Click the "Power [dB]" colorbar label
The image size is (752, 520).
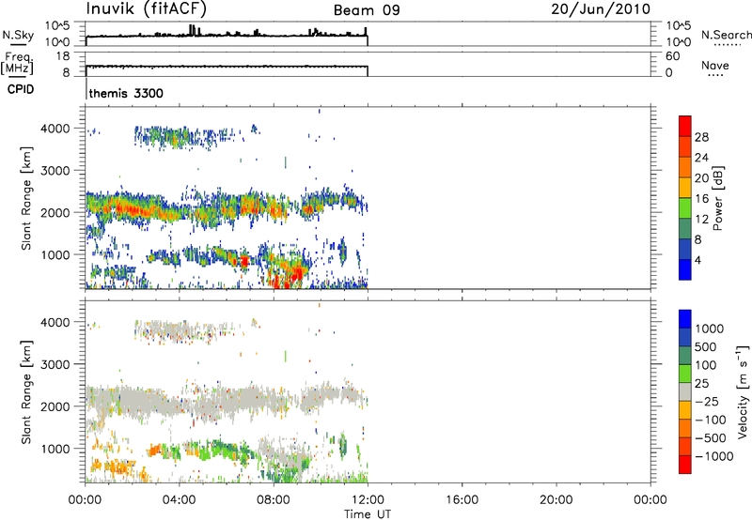(718, 198)
